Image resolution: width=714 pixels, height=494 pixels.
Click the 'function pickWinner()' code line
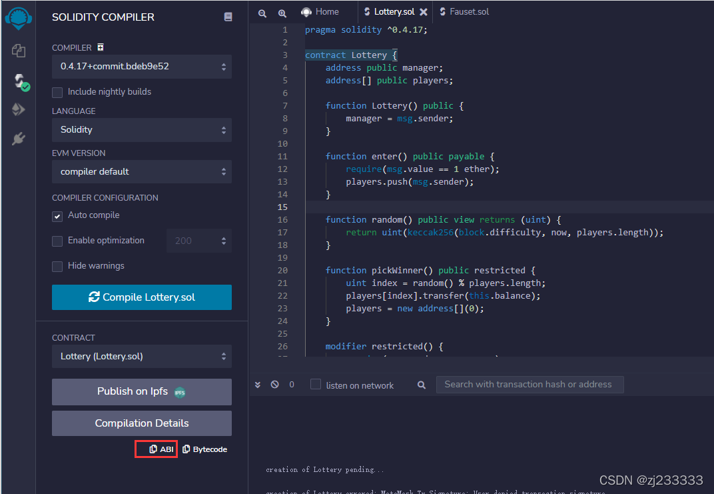(430, 270)
